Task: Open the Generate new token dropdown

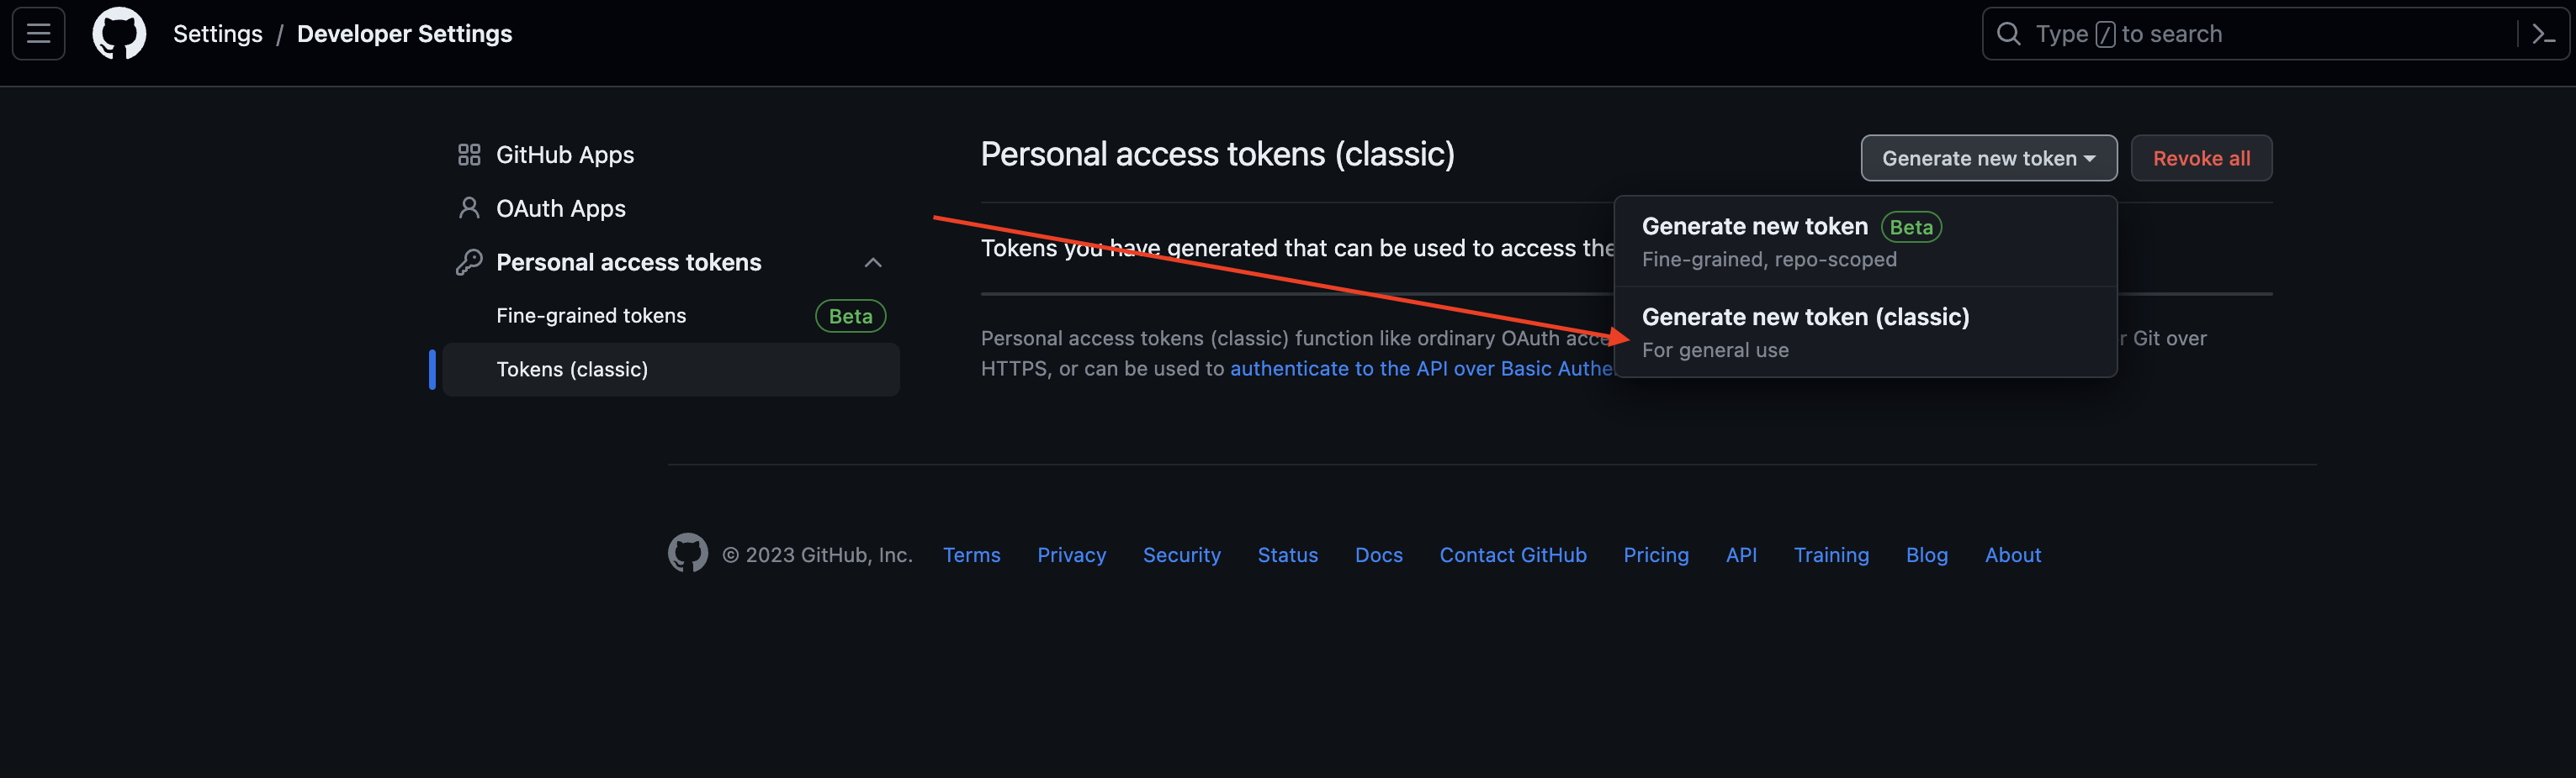Action: [x=1988, y=158]
